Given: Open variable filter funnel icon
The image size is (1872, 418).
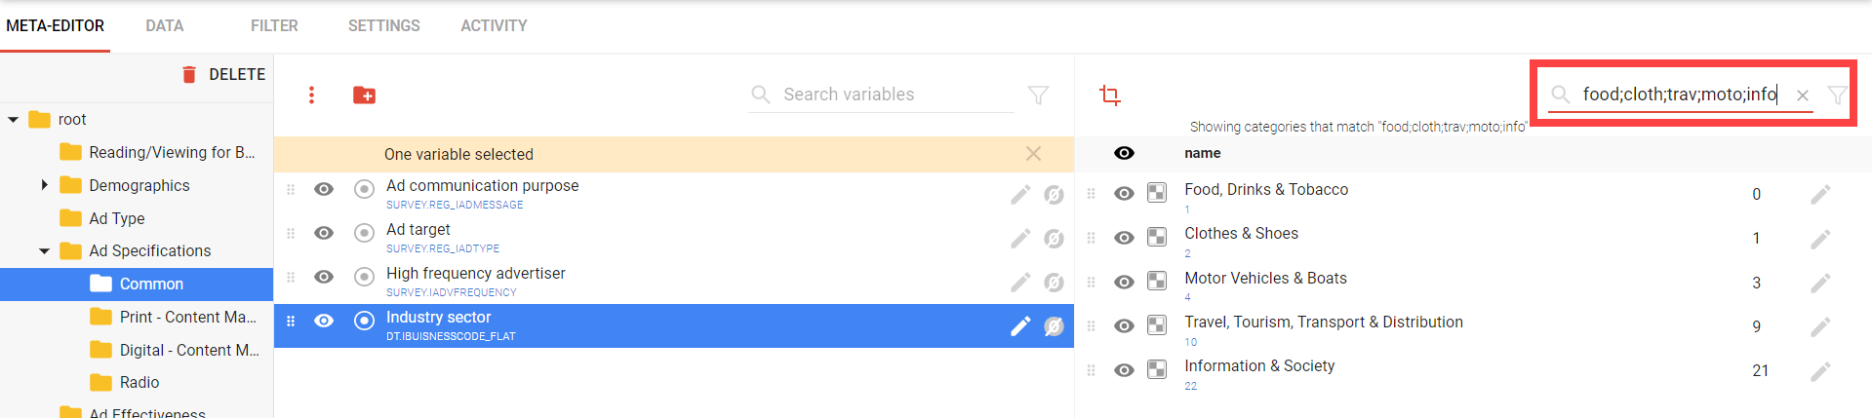Looking at the screenshot, I should click(x=1038, y=95).
